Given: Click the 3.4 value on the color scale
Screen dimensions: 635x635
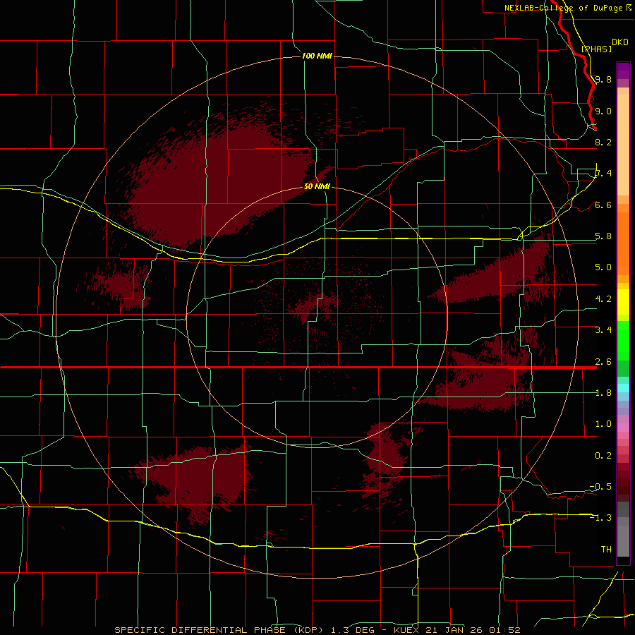Looking at the screenshot, I should click(603, 330).
